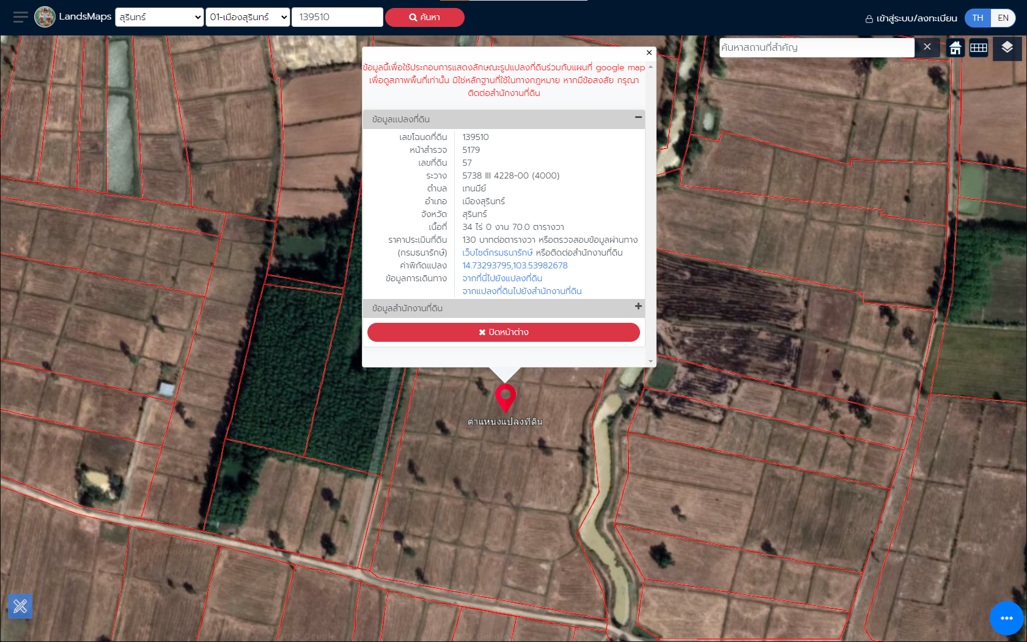Click the ค่าพิกัดแปลง row label
Image resolution: width=1027 pixels, height=642 pixels.
(x=423, y=265)
